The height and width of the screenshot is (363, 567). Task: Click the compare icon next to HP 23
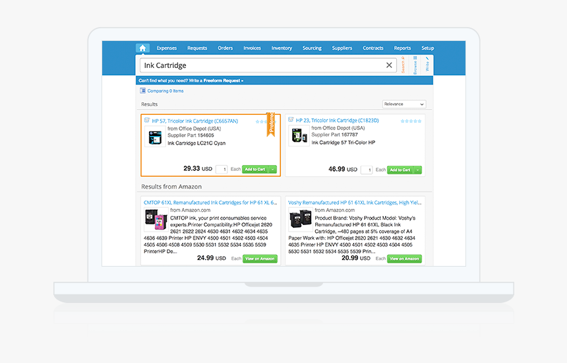tap(291, 119)
